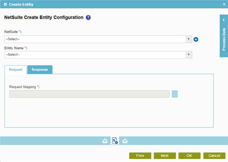Open the help icon beside the configuration title
The height and width of the screenshot is (162, 228).
88,17
